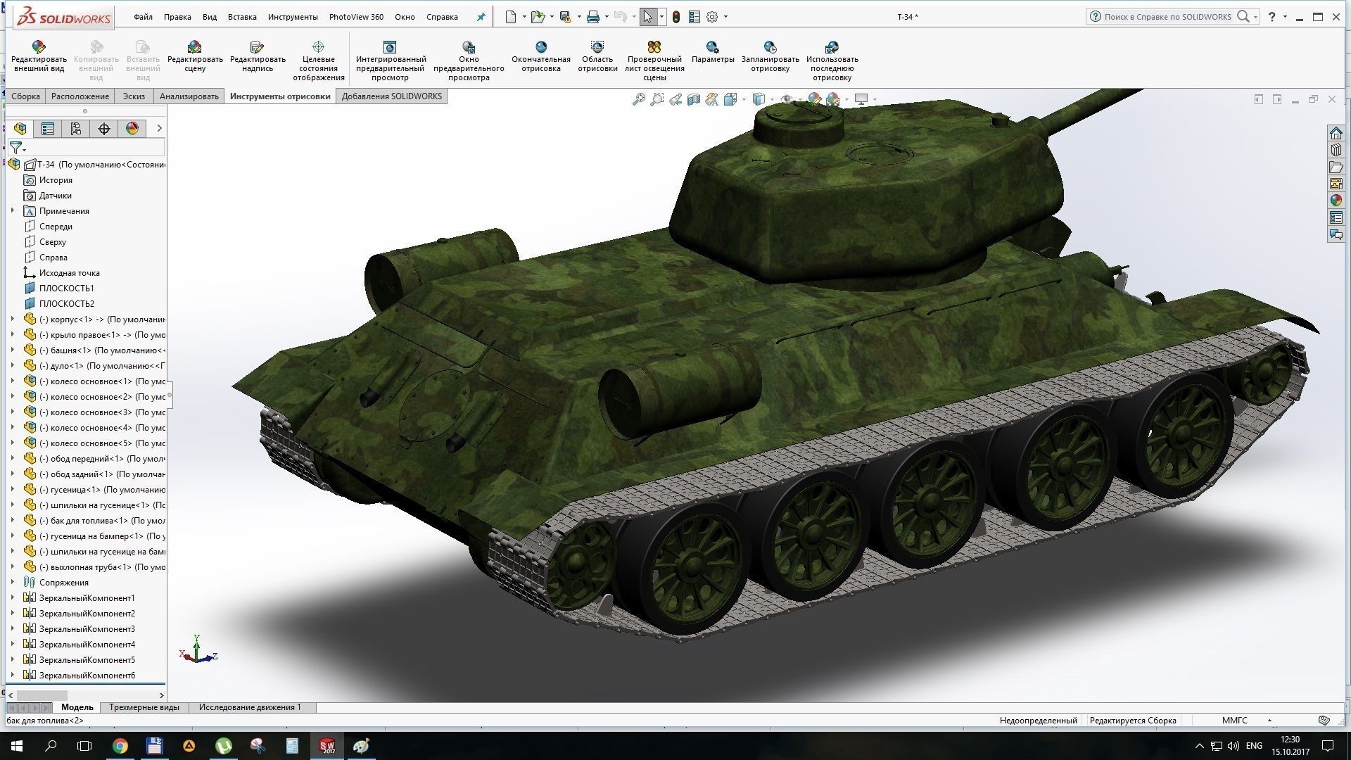Click Edit Appearance icon in viewport toolbar
This screenshot has width=1351, height=760.
(x=814, y=99)
